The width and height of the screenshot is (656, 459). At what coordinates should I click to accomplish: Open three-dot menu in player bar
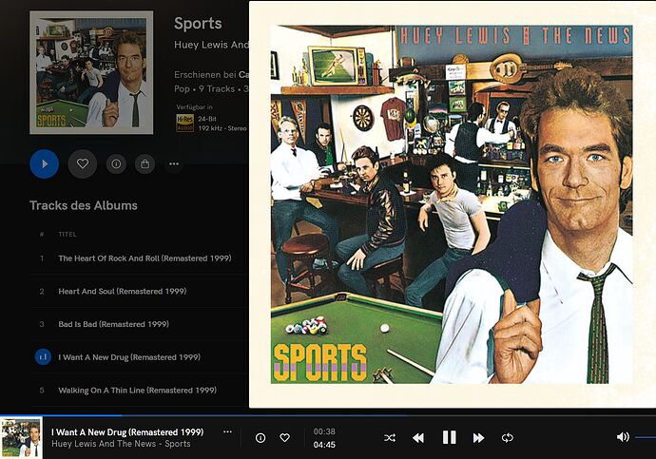227,431
